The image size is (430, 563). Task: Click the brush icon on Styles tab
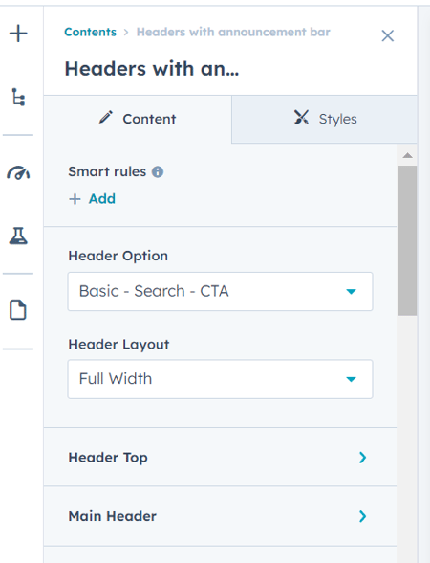[301, 117]
